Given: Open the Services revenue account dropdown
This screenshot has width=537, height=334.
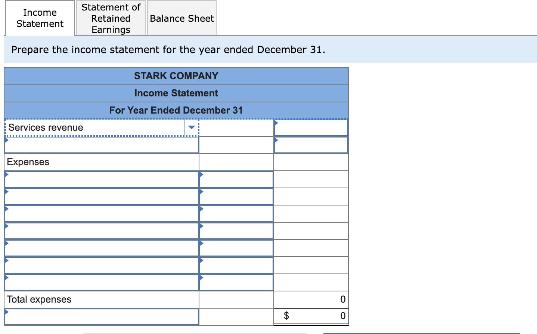Looking at the screenshot, I should [191, 127].
